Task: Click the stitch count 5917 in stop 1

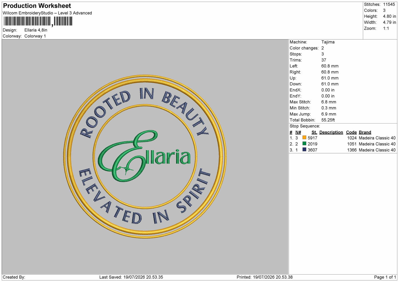Action: click(x=313, y=138)
